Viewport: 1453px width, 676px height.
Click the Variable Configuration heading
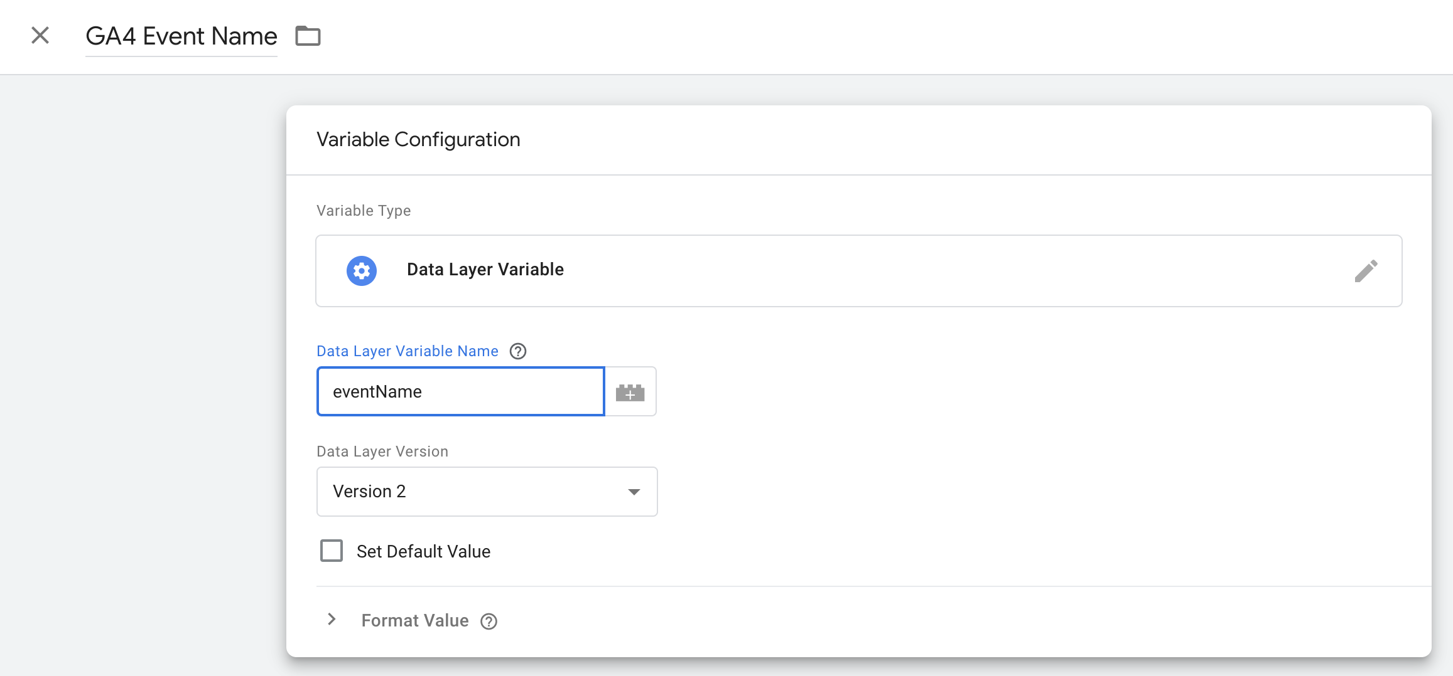click(418, 139)
